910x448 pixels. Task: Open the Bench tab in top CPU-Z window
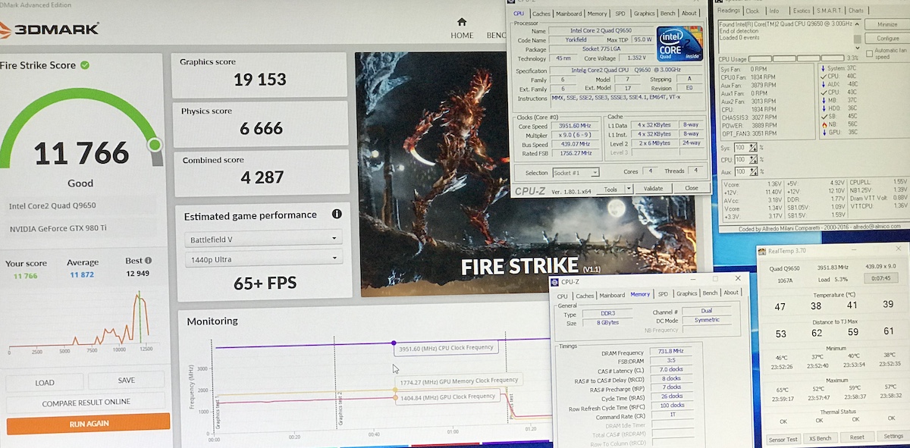coord(668,14)
